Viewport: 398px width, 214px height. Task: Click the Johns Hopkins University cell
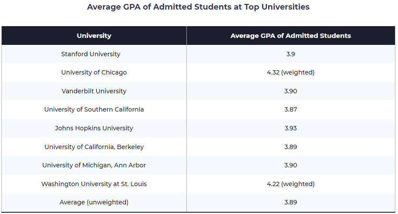click(x=94, y=128)
